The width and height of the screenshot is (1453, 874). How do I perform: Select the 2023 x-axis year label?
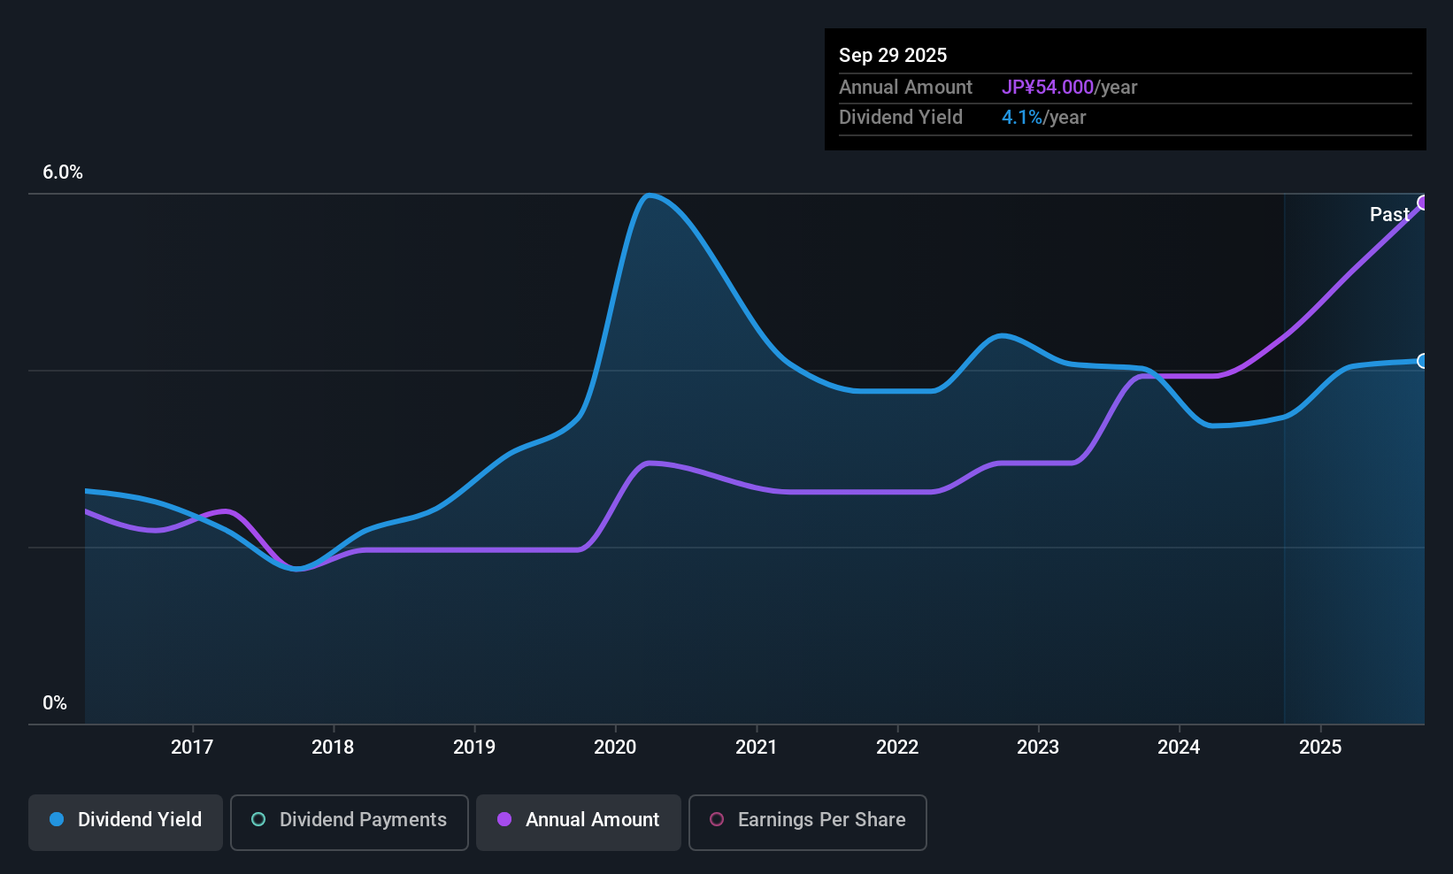click(1038, 747)
